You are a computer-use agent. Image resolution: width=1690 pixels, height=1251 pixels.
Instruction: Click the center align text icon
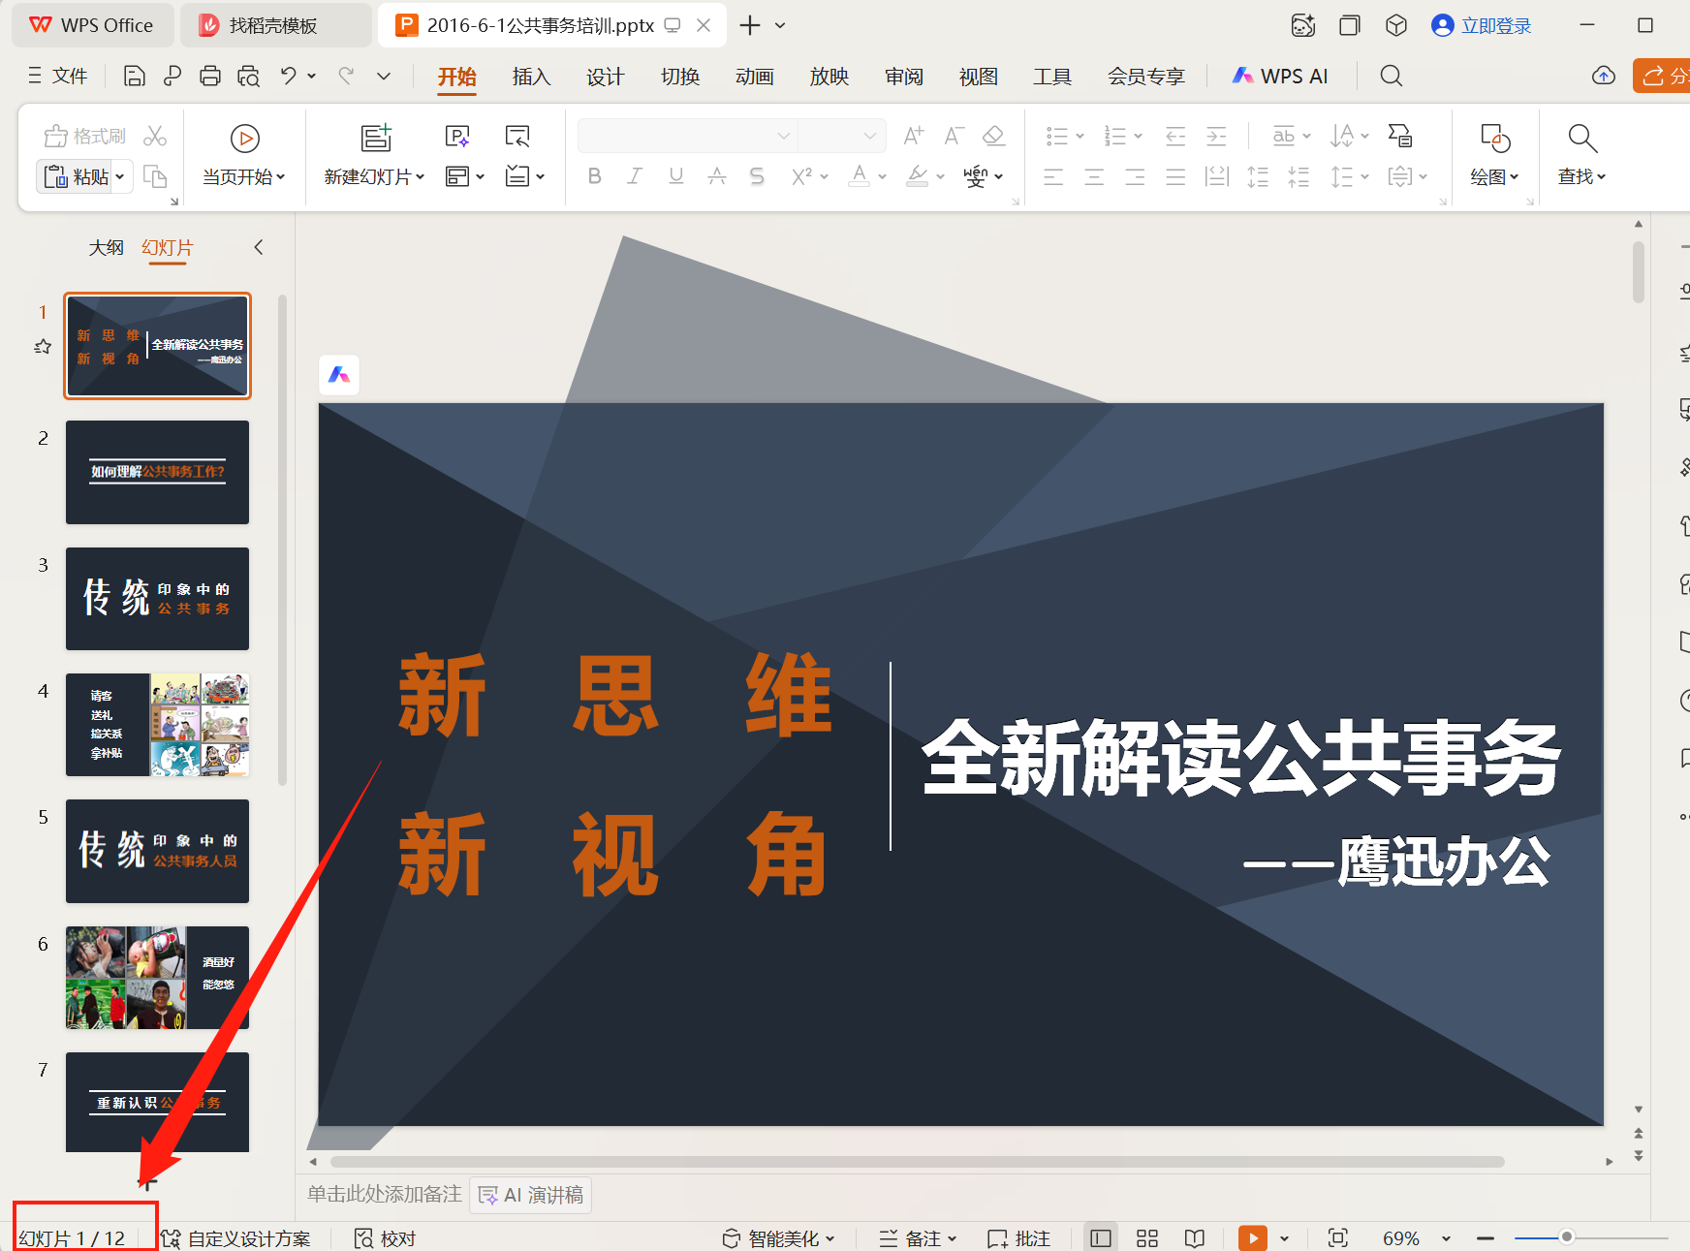tap(1093, 175)
